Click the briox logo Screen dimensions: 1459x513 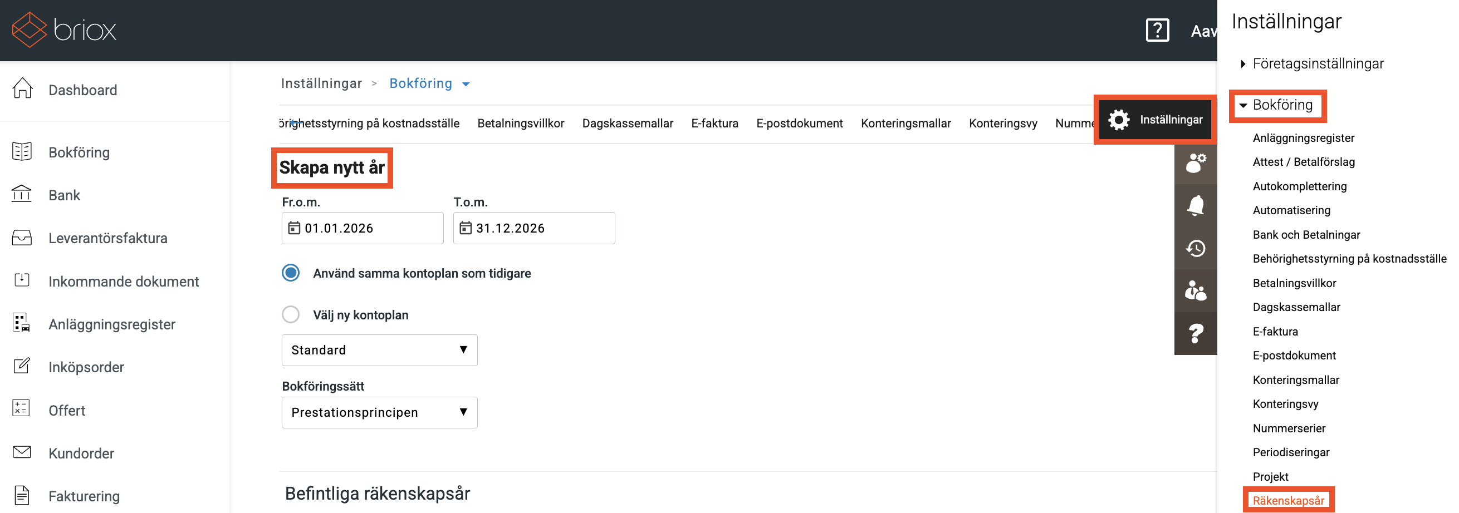64,29
